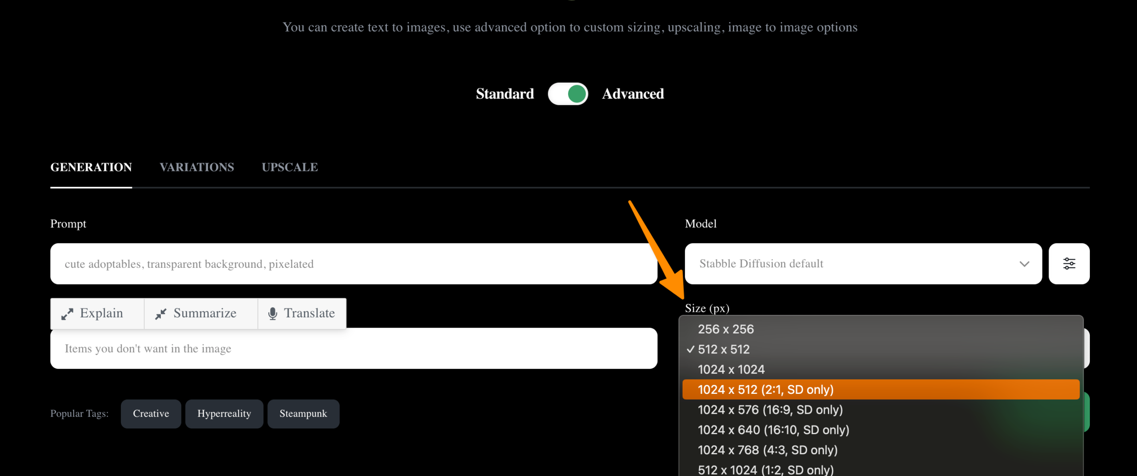Click the sliders settings icon beside Model
Viewport: 1137px width, 476px height.
[1069, 264]
